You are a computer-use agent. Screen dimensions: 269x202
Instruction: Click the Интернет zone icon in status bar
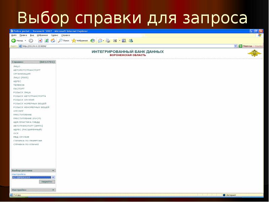[x=224, y=194]
